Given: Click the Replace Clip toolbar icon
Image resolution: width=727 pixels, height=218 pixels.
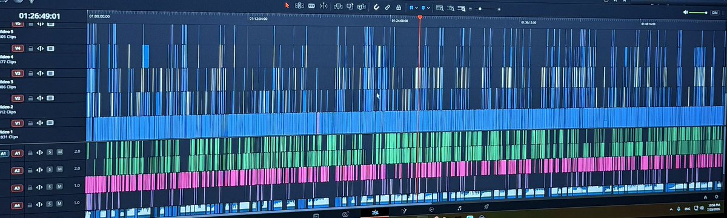Looking at the screenshot, I should 362,7.
